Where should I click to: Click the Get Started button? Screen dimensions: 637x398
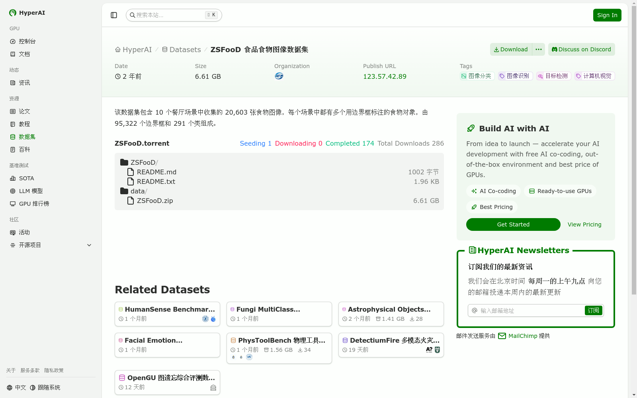tap(513, 224)
